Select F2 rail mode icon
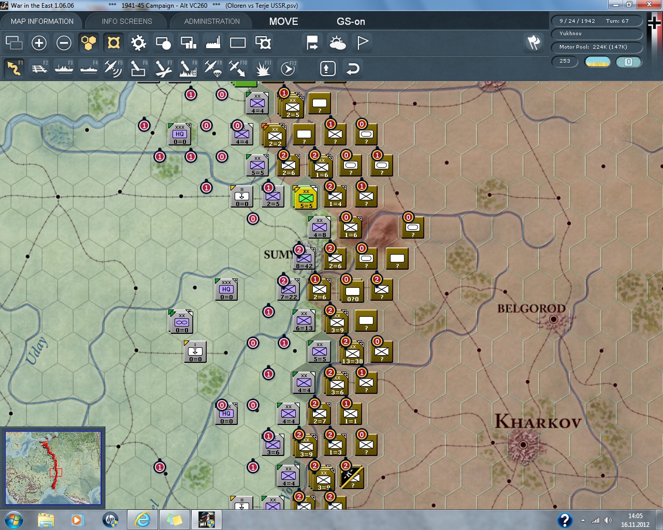This screenshot has height=530, width=663. coord(39,68)
